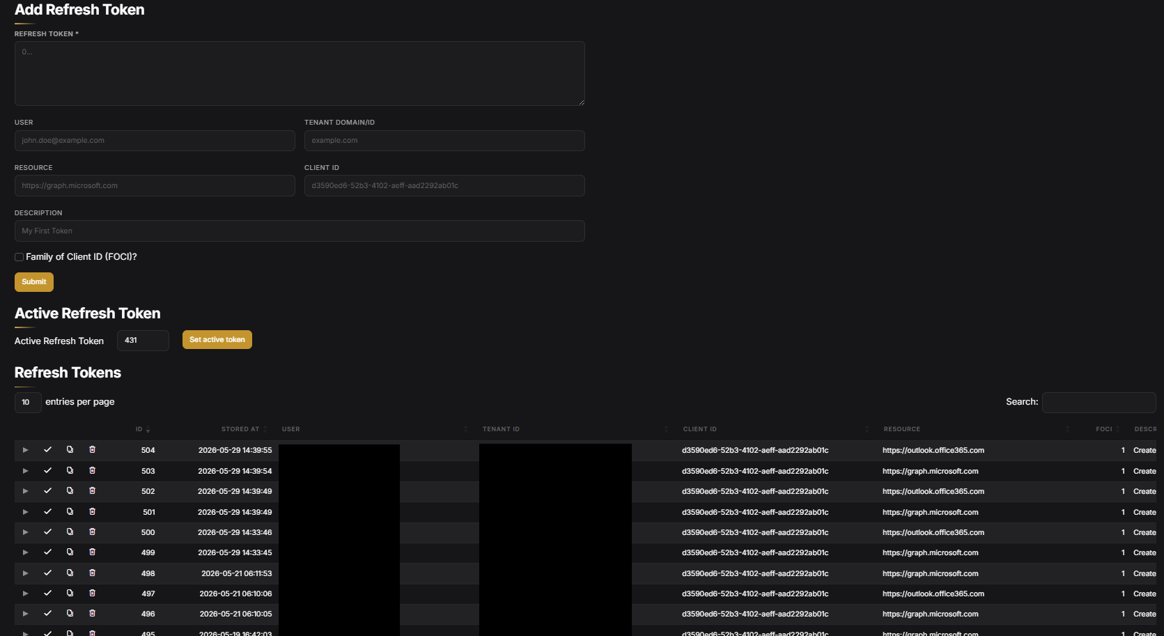This screenshot has width=1164, height=636.
Task: Copy refresh token 496
Action: 70,614
